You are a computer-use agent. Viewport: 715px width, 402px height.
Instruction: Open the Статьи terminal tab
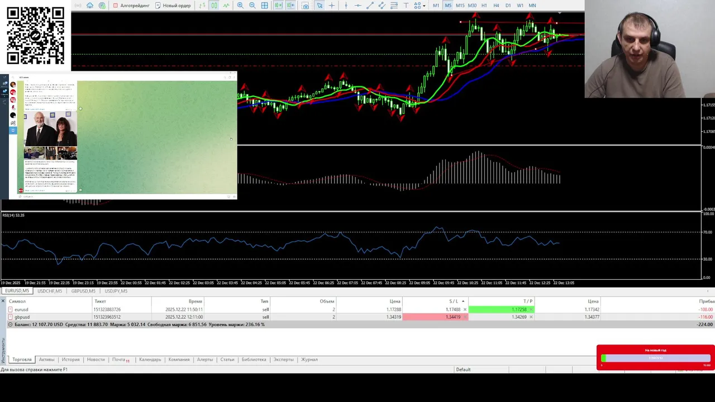point(227,360)
